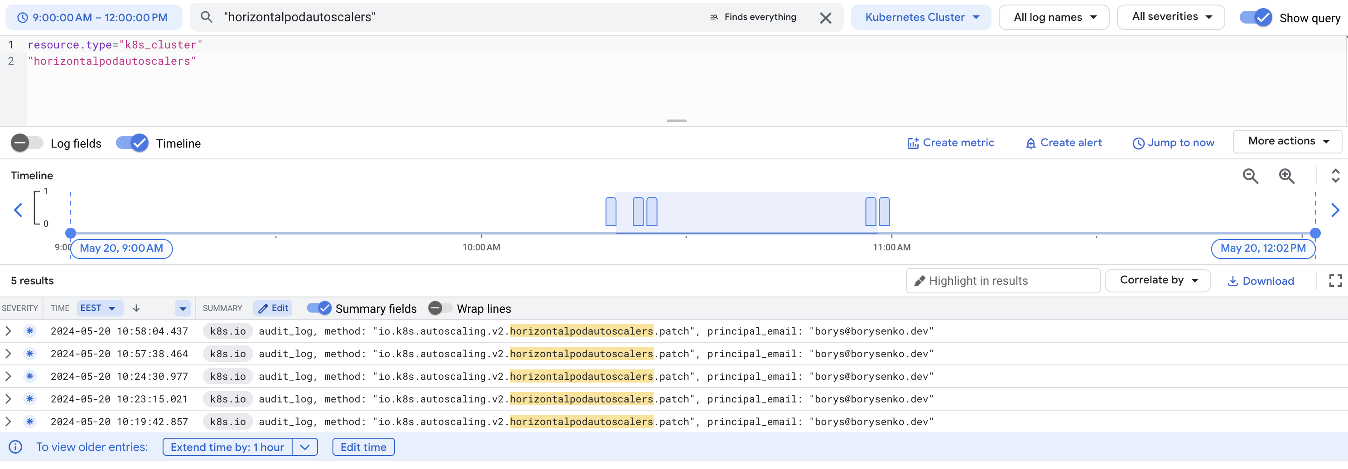Move the timeline later with the right arrow

pos(1335,210)
